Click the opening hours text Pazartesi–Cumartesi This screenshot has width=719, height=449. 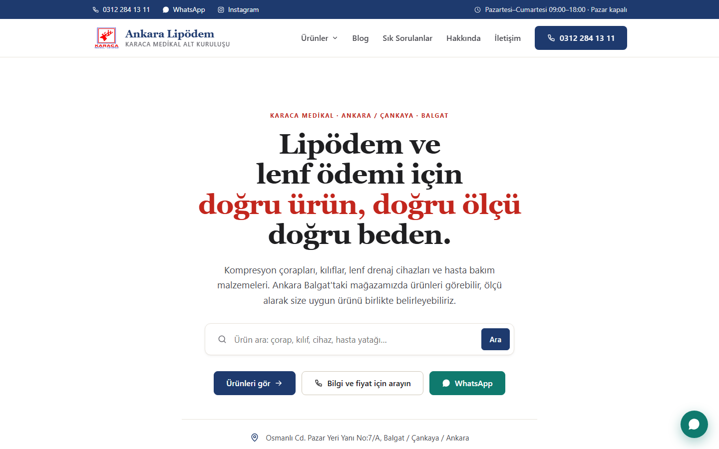[x=556, y=9]
